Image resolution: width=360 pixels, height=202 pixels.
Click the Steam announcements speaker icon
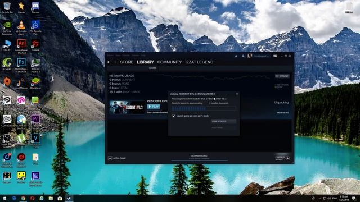pyautogui.click(x=236, y=56)
